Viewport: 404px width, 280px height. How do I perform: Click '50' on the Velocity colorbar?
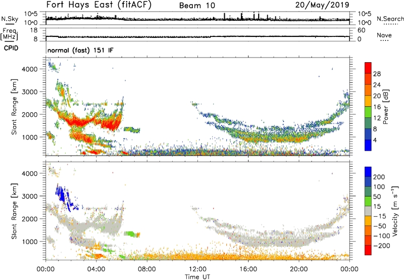tap(377, 197)
